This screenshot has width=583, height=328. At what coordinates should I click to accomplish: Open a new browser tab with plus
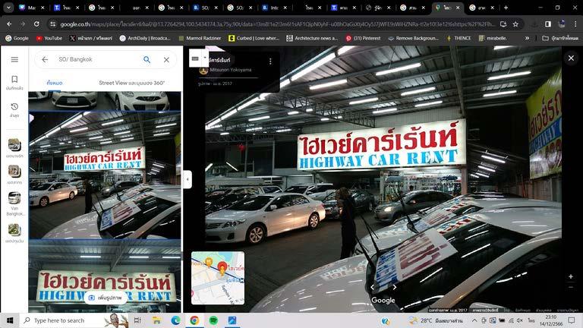506,8
